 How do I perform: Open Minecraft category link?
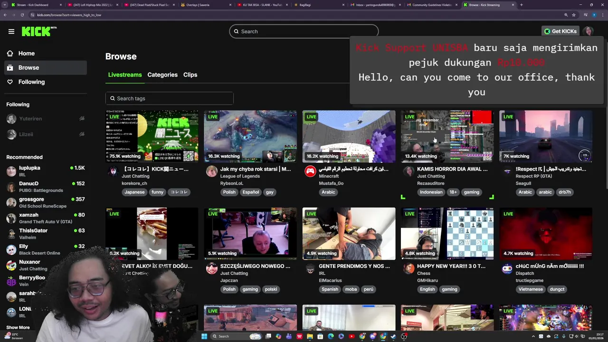coord(329,176)
